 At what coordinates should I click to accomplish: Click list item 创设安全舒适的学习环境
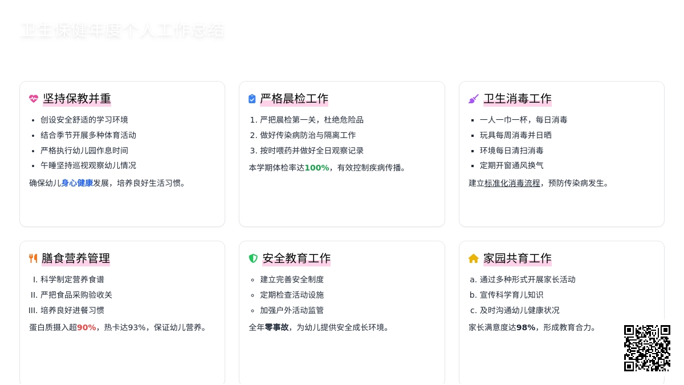pos(84,120)
